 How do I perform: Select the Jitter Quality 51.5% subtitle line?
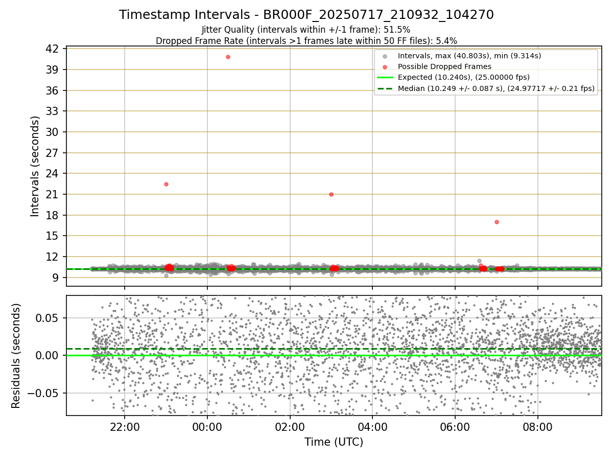click(306, 30)
